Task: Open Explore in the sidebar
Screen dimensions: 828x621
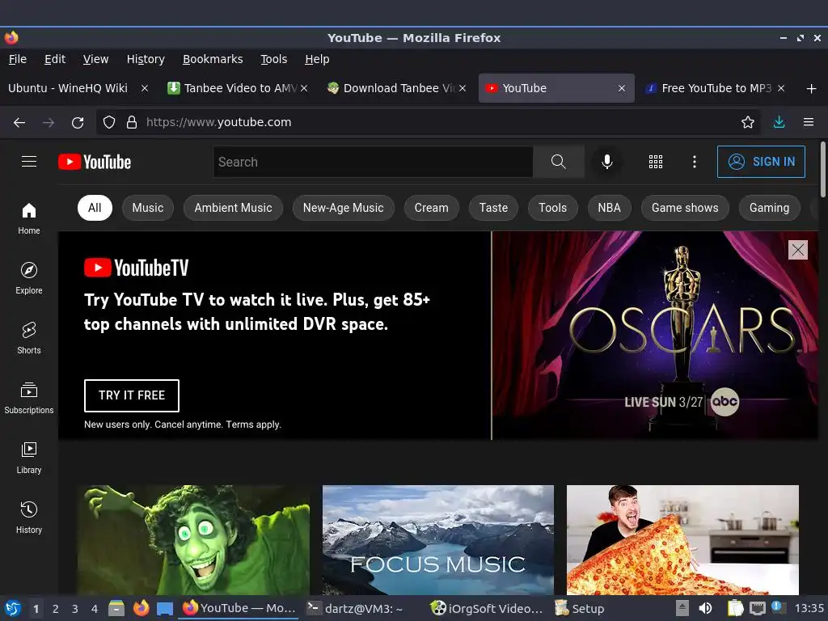Action: [29, 278]
